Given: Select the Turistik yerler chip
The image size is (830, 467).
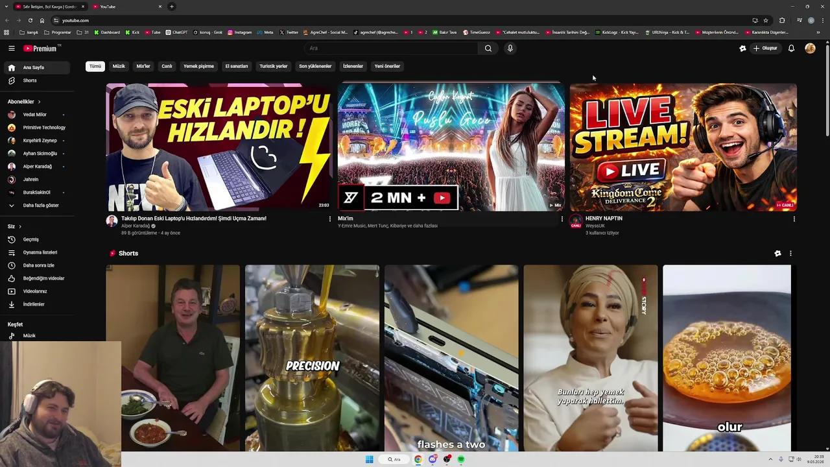Looking at the screenshot, I should [274, 66].
